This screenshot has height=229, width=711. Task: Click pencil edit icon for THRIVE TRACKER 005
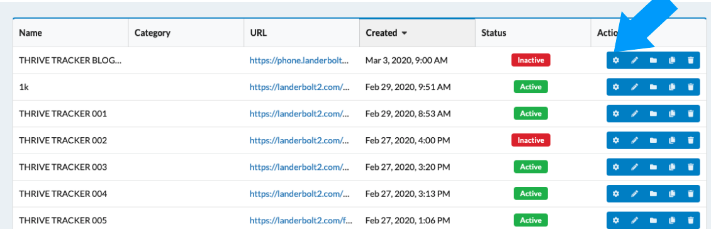tap(634, 221)
